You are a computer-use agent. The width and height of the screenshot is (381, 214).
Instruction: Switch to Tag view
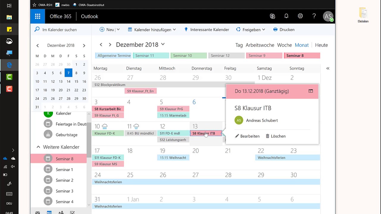[x=239, y=45]
